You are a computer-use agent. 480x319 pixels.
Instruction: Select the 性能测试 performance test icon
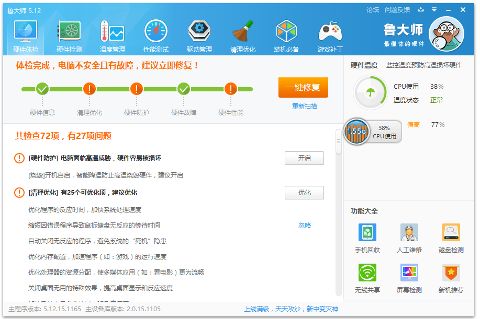155,37
